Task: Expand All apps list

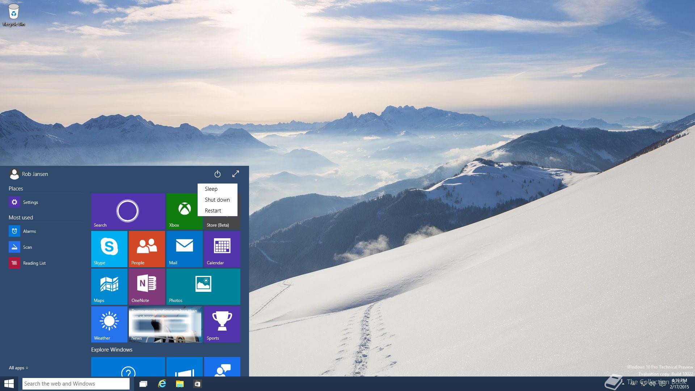Action: pyautogui.click(x=18, y=368)
